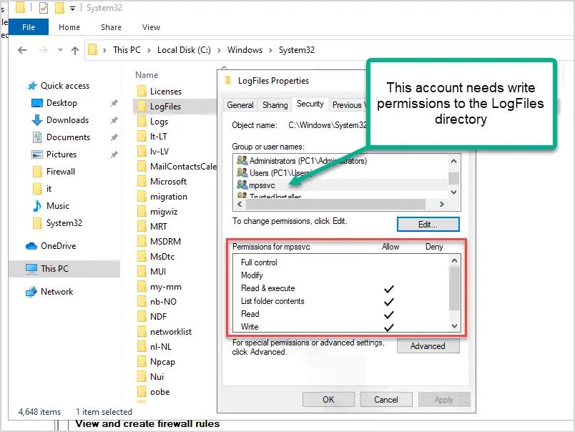Click Local Disk (C:) in address bar
Screen dimensions: 575x432
tap(184, 50)
